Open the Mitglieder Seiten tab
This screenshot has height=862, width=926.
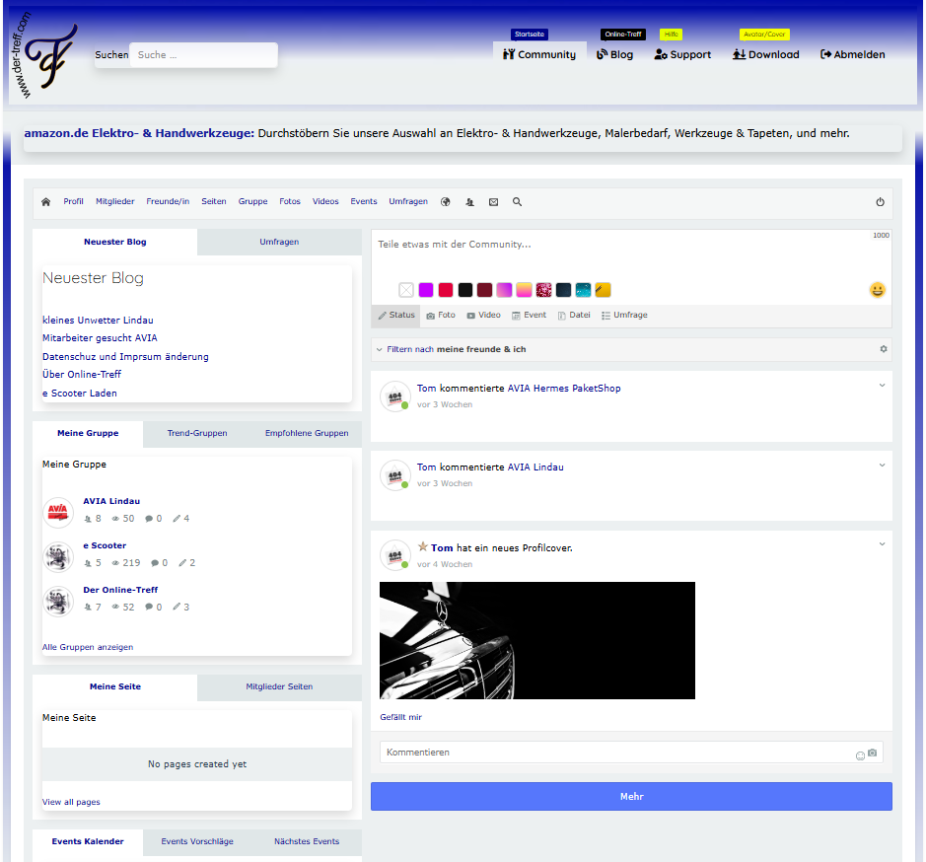[x=279, y=687]
